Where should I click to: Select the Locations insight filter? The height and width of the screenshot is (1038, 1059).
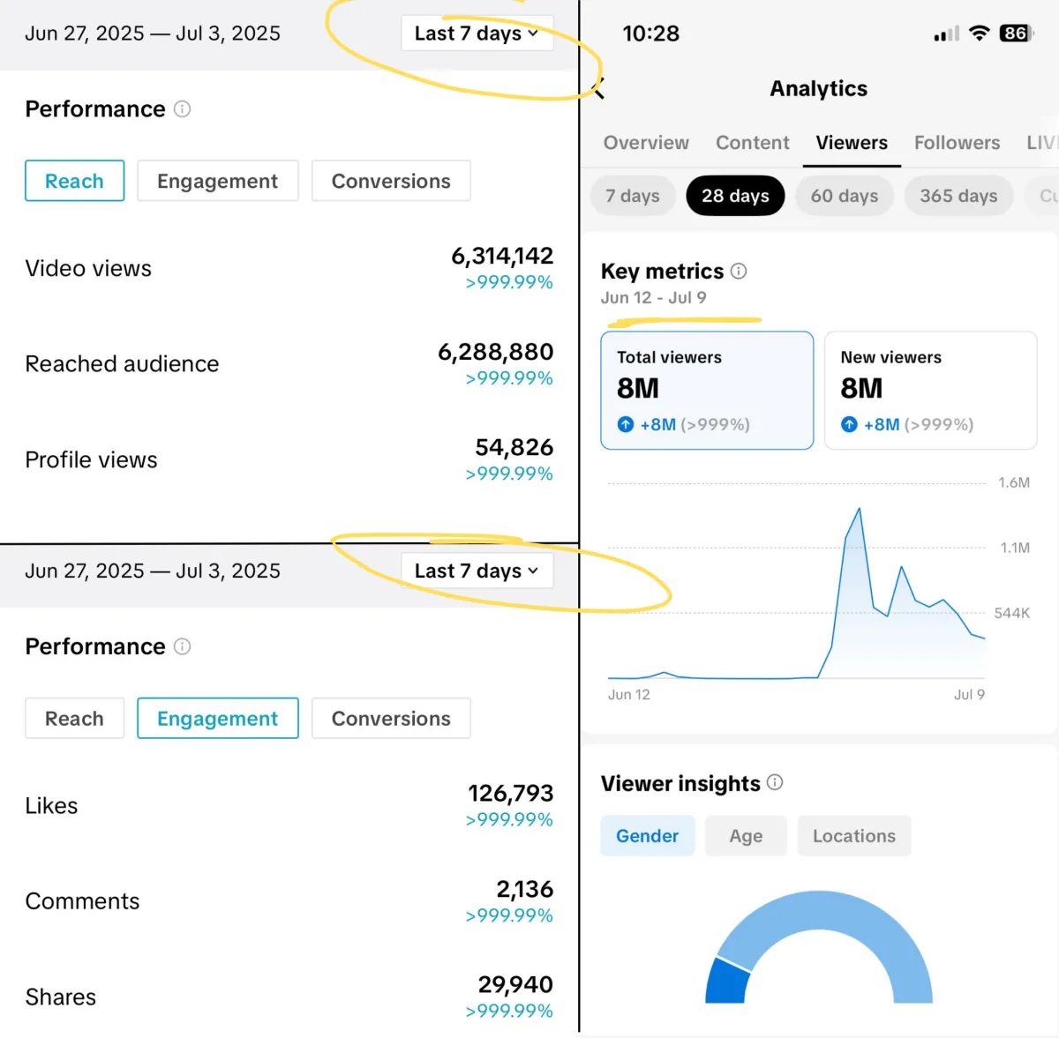[854, 836]
